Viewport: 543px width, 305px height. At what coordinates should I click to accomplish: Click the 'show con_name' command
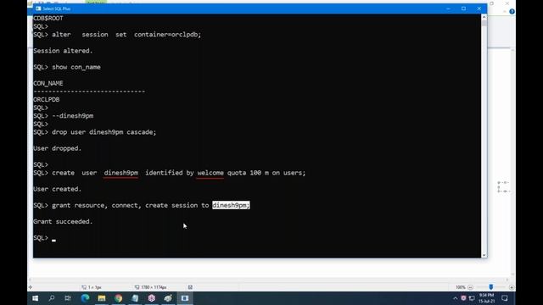pyautogui.click(x=76, y=67)
